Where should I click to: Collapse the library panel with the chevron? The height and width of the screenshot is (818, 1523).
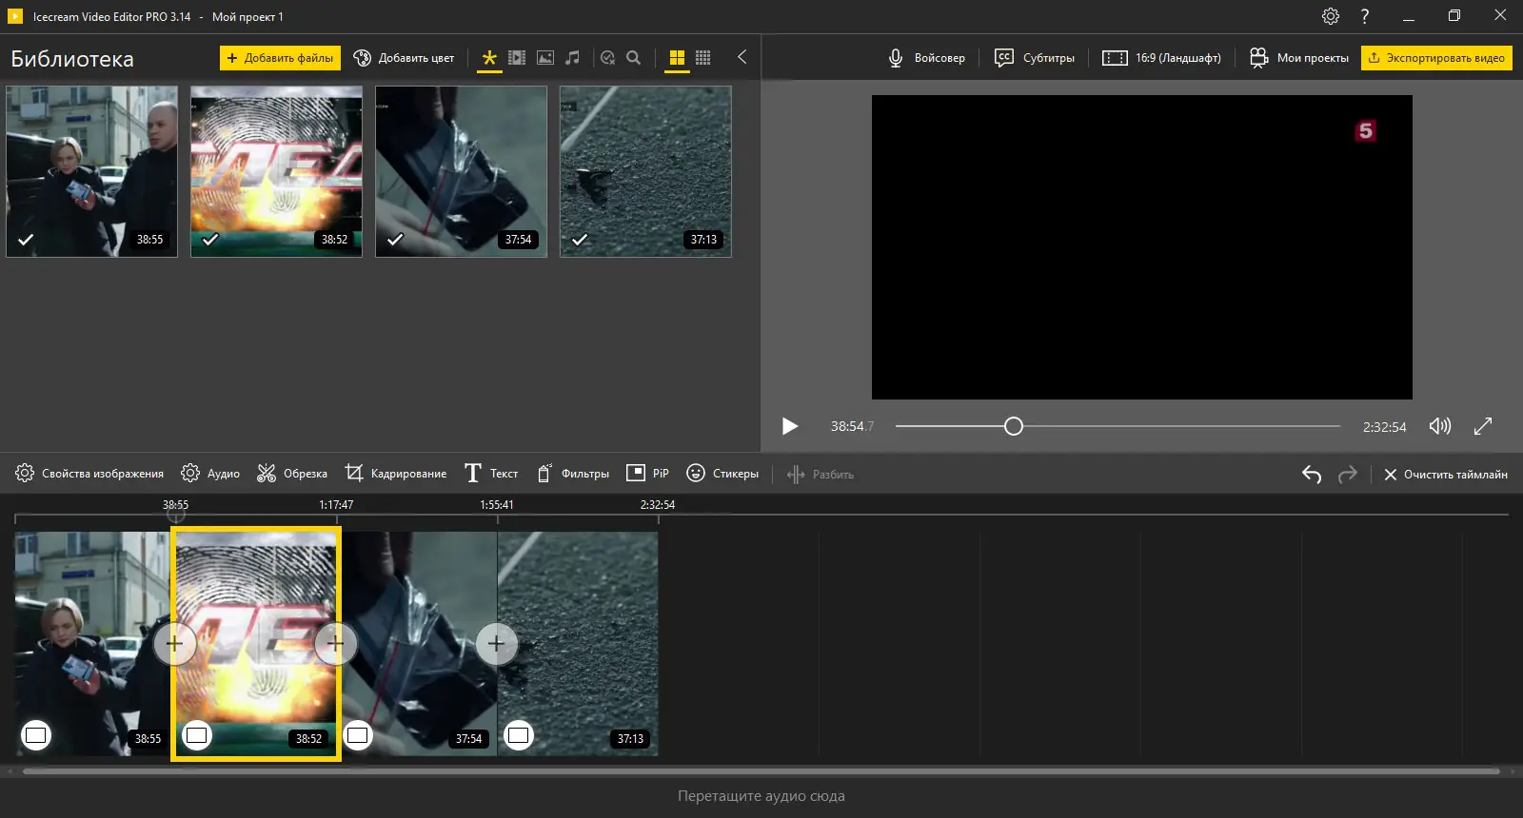tap(742, 57)
